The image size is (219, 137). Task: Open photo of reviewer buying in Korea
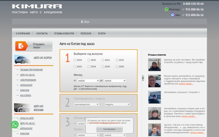pos(155,114)
